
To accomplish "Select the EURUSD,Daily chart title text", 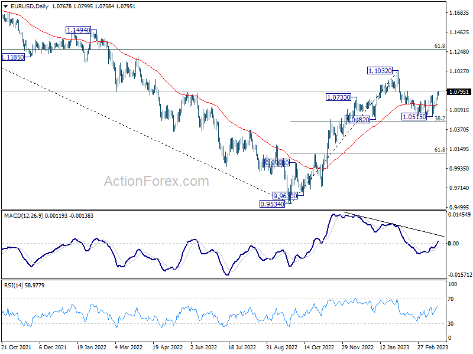I will coord(29,6).
